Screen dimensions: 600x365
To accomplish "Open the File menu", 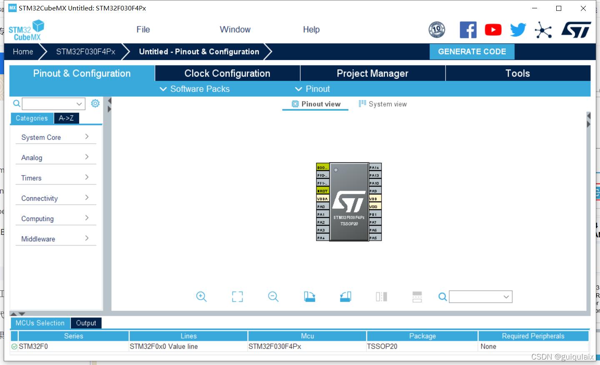I will (x=143, y=30).
